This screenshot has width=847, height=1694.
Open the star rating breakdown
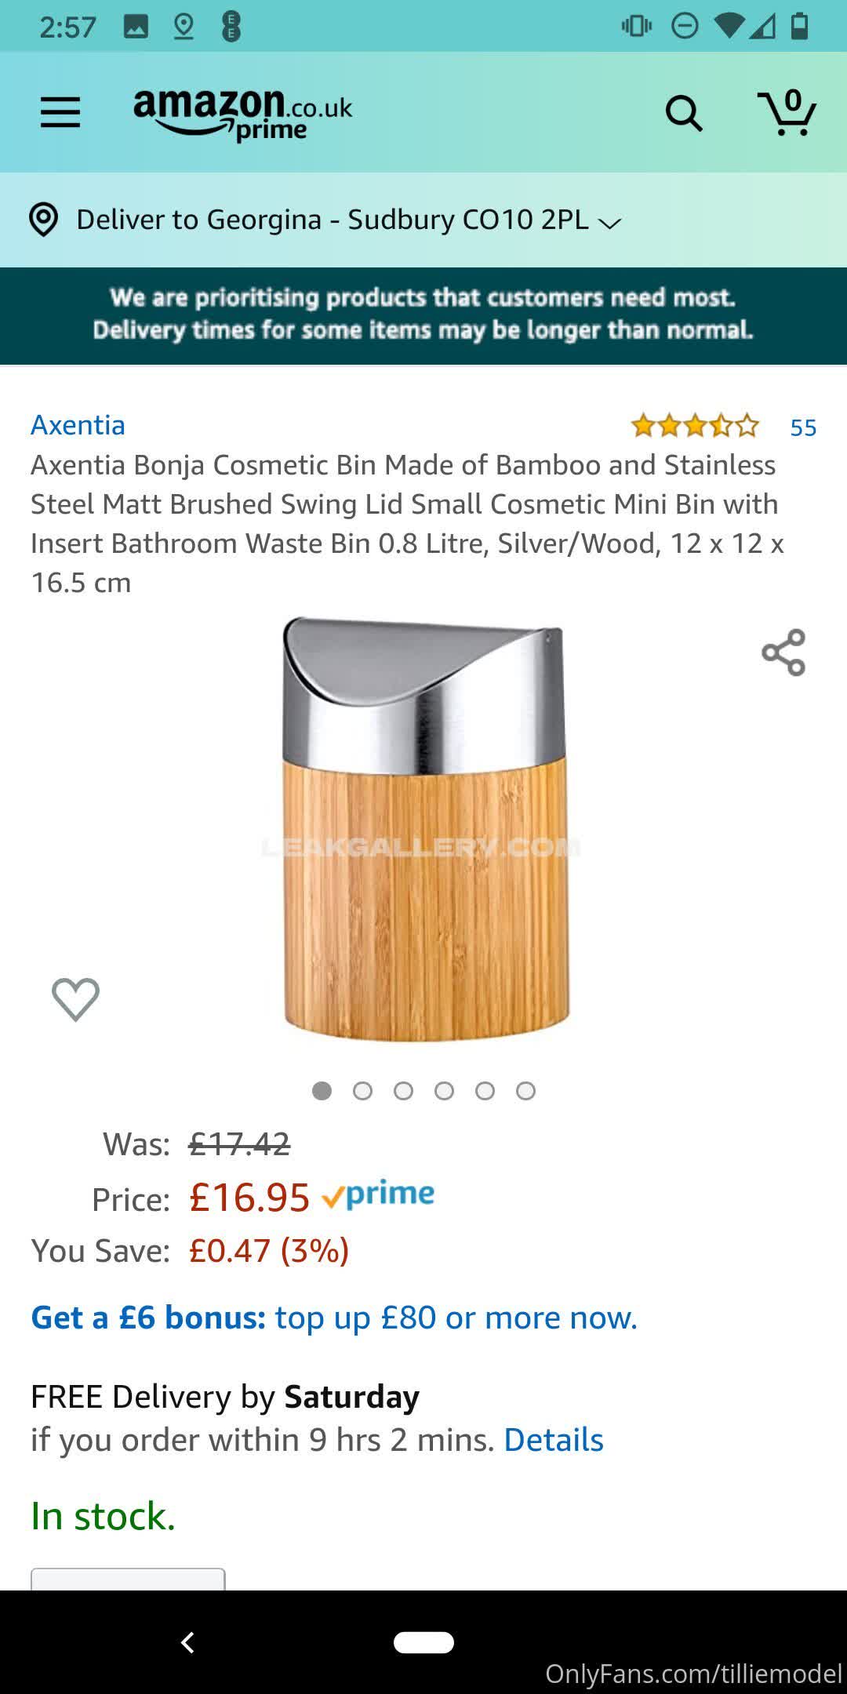[x=695, y=426]
